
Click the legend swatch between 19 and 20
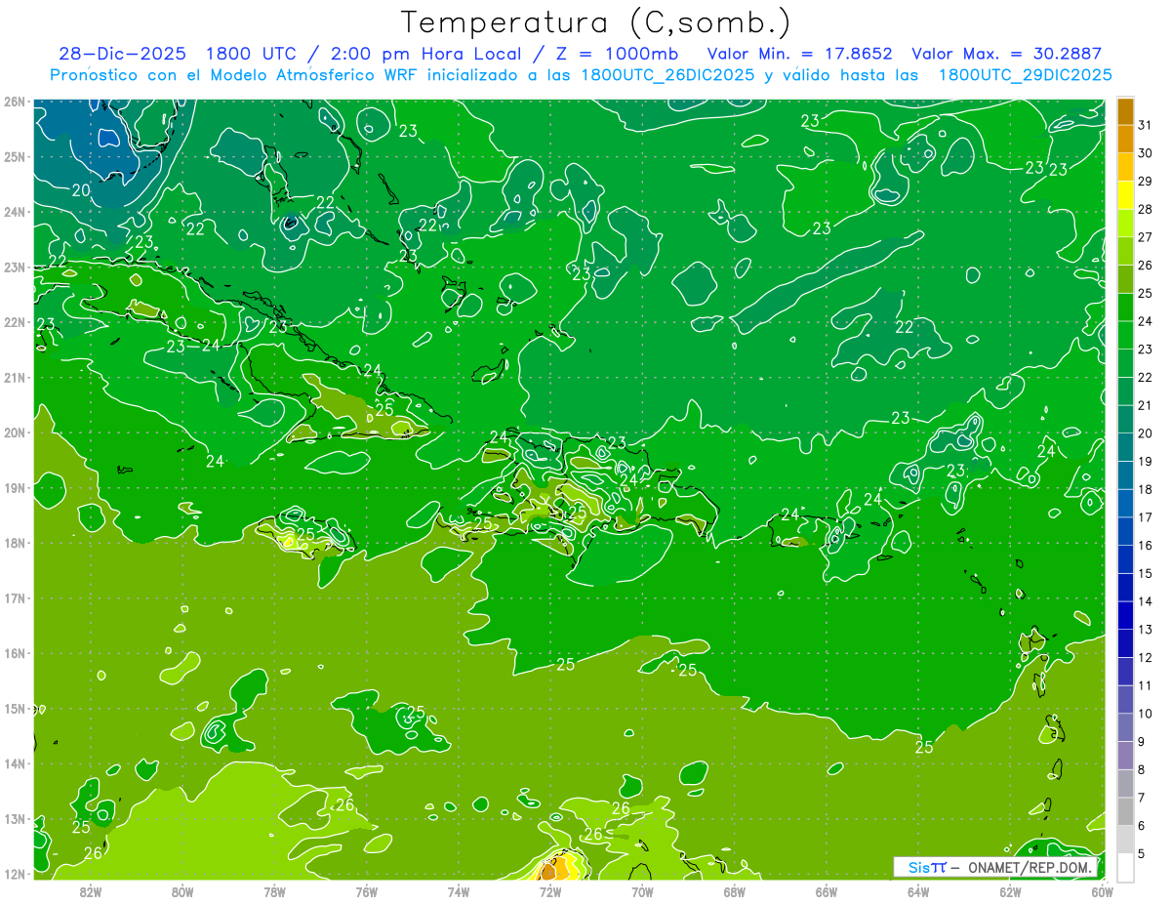click(1125, 447)
